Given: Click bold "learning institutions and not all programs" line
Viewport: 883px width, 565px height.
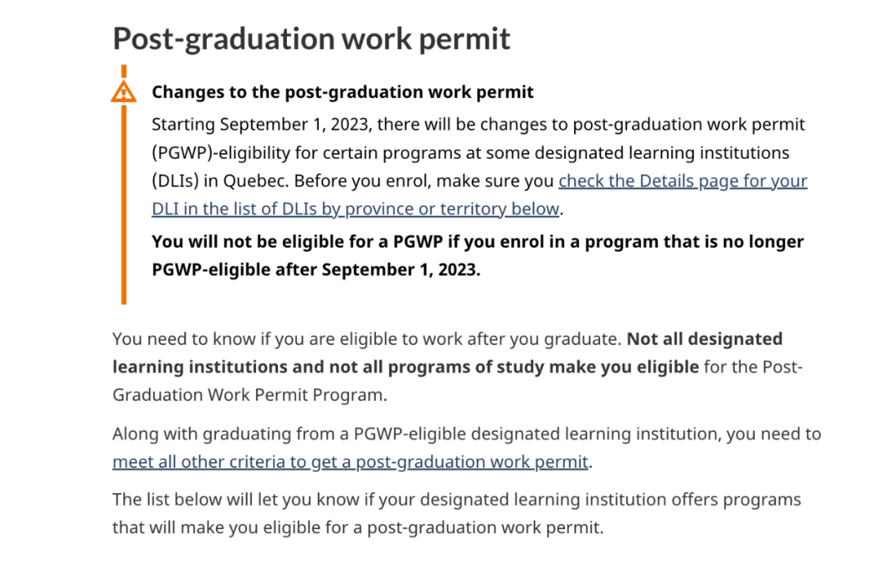Looking at the screenshot, I should tap(406, 367).
